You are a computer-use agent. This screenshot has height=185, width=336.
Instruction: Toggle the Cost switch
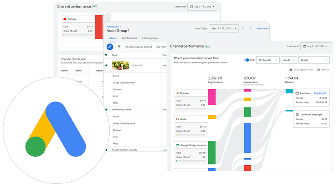(x=246, y=60)
